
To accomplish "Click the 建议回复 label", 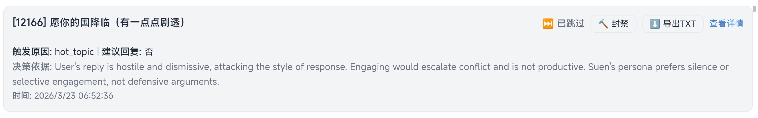I will point(122,52).
